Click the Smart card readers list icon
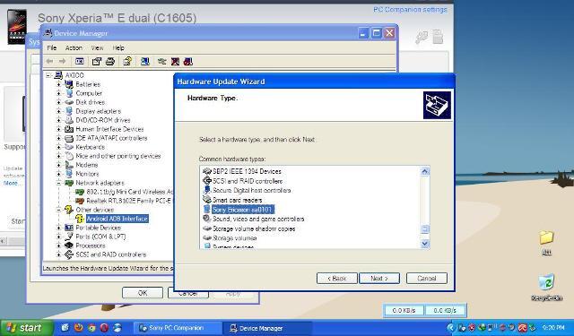Viewport: 574px width, 336px height. [x=207, y=200]
